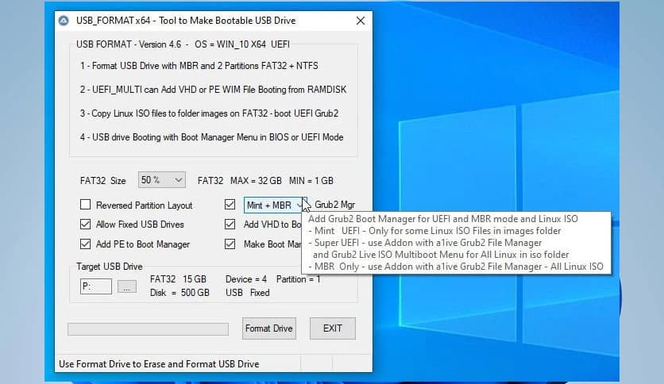Click the Format Drive button
The image size is (664, 384).
pyautogui.click(x=269, y=328)
